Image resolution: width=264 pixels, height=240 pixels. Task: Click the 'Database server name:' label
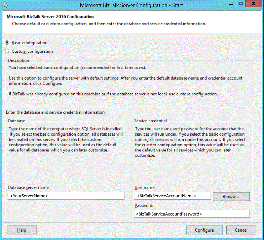click(x=29, y=187)
